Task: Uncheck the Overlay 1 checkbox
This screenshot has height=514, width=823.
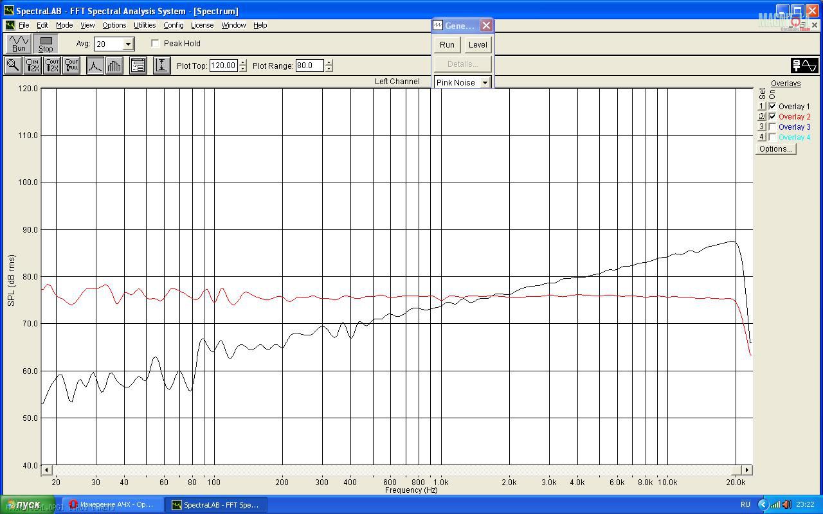Action: pos(772,107)
